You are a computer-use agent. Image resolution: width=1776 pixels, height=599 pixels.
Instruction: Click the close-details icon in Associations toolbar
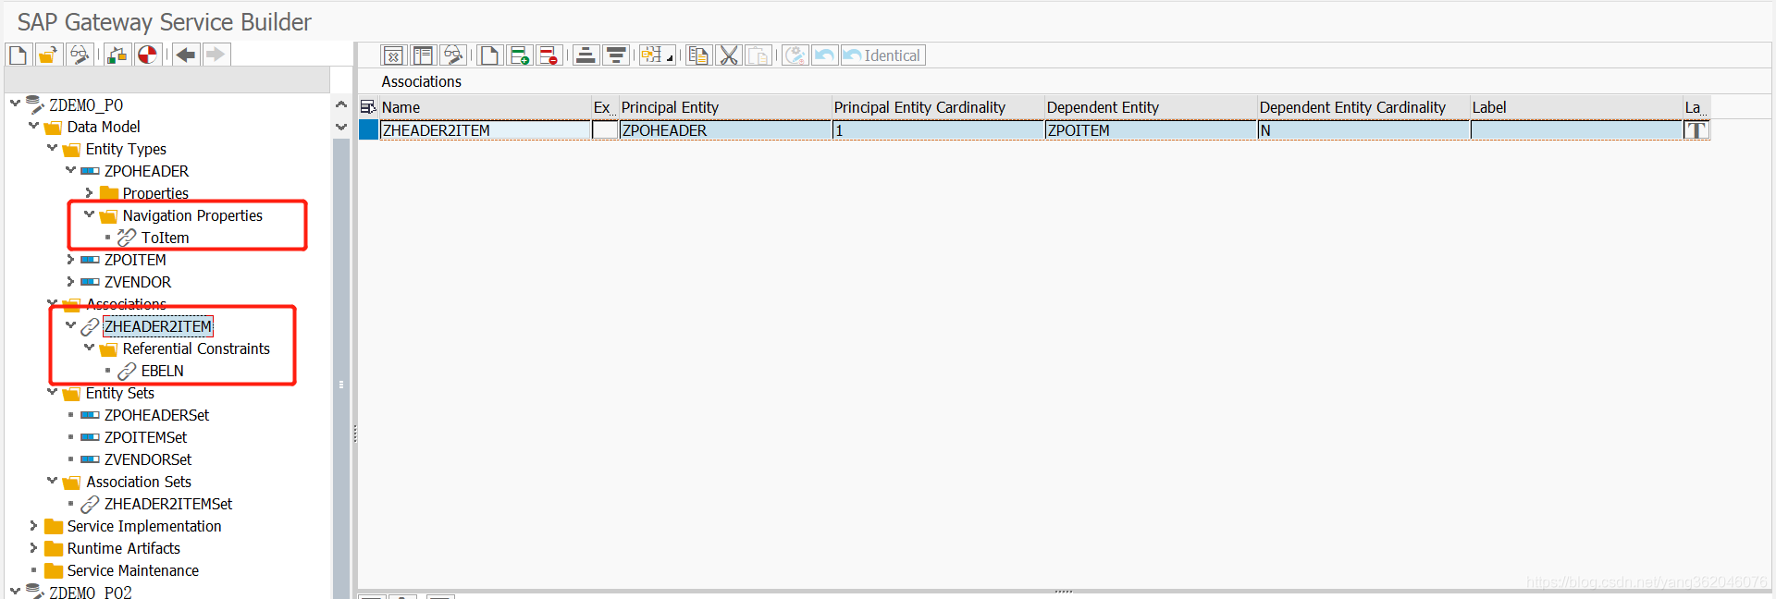(x=393, y=56)
